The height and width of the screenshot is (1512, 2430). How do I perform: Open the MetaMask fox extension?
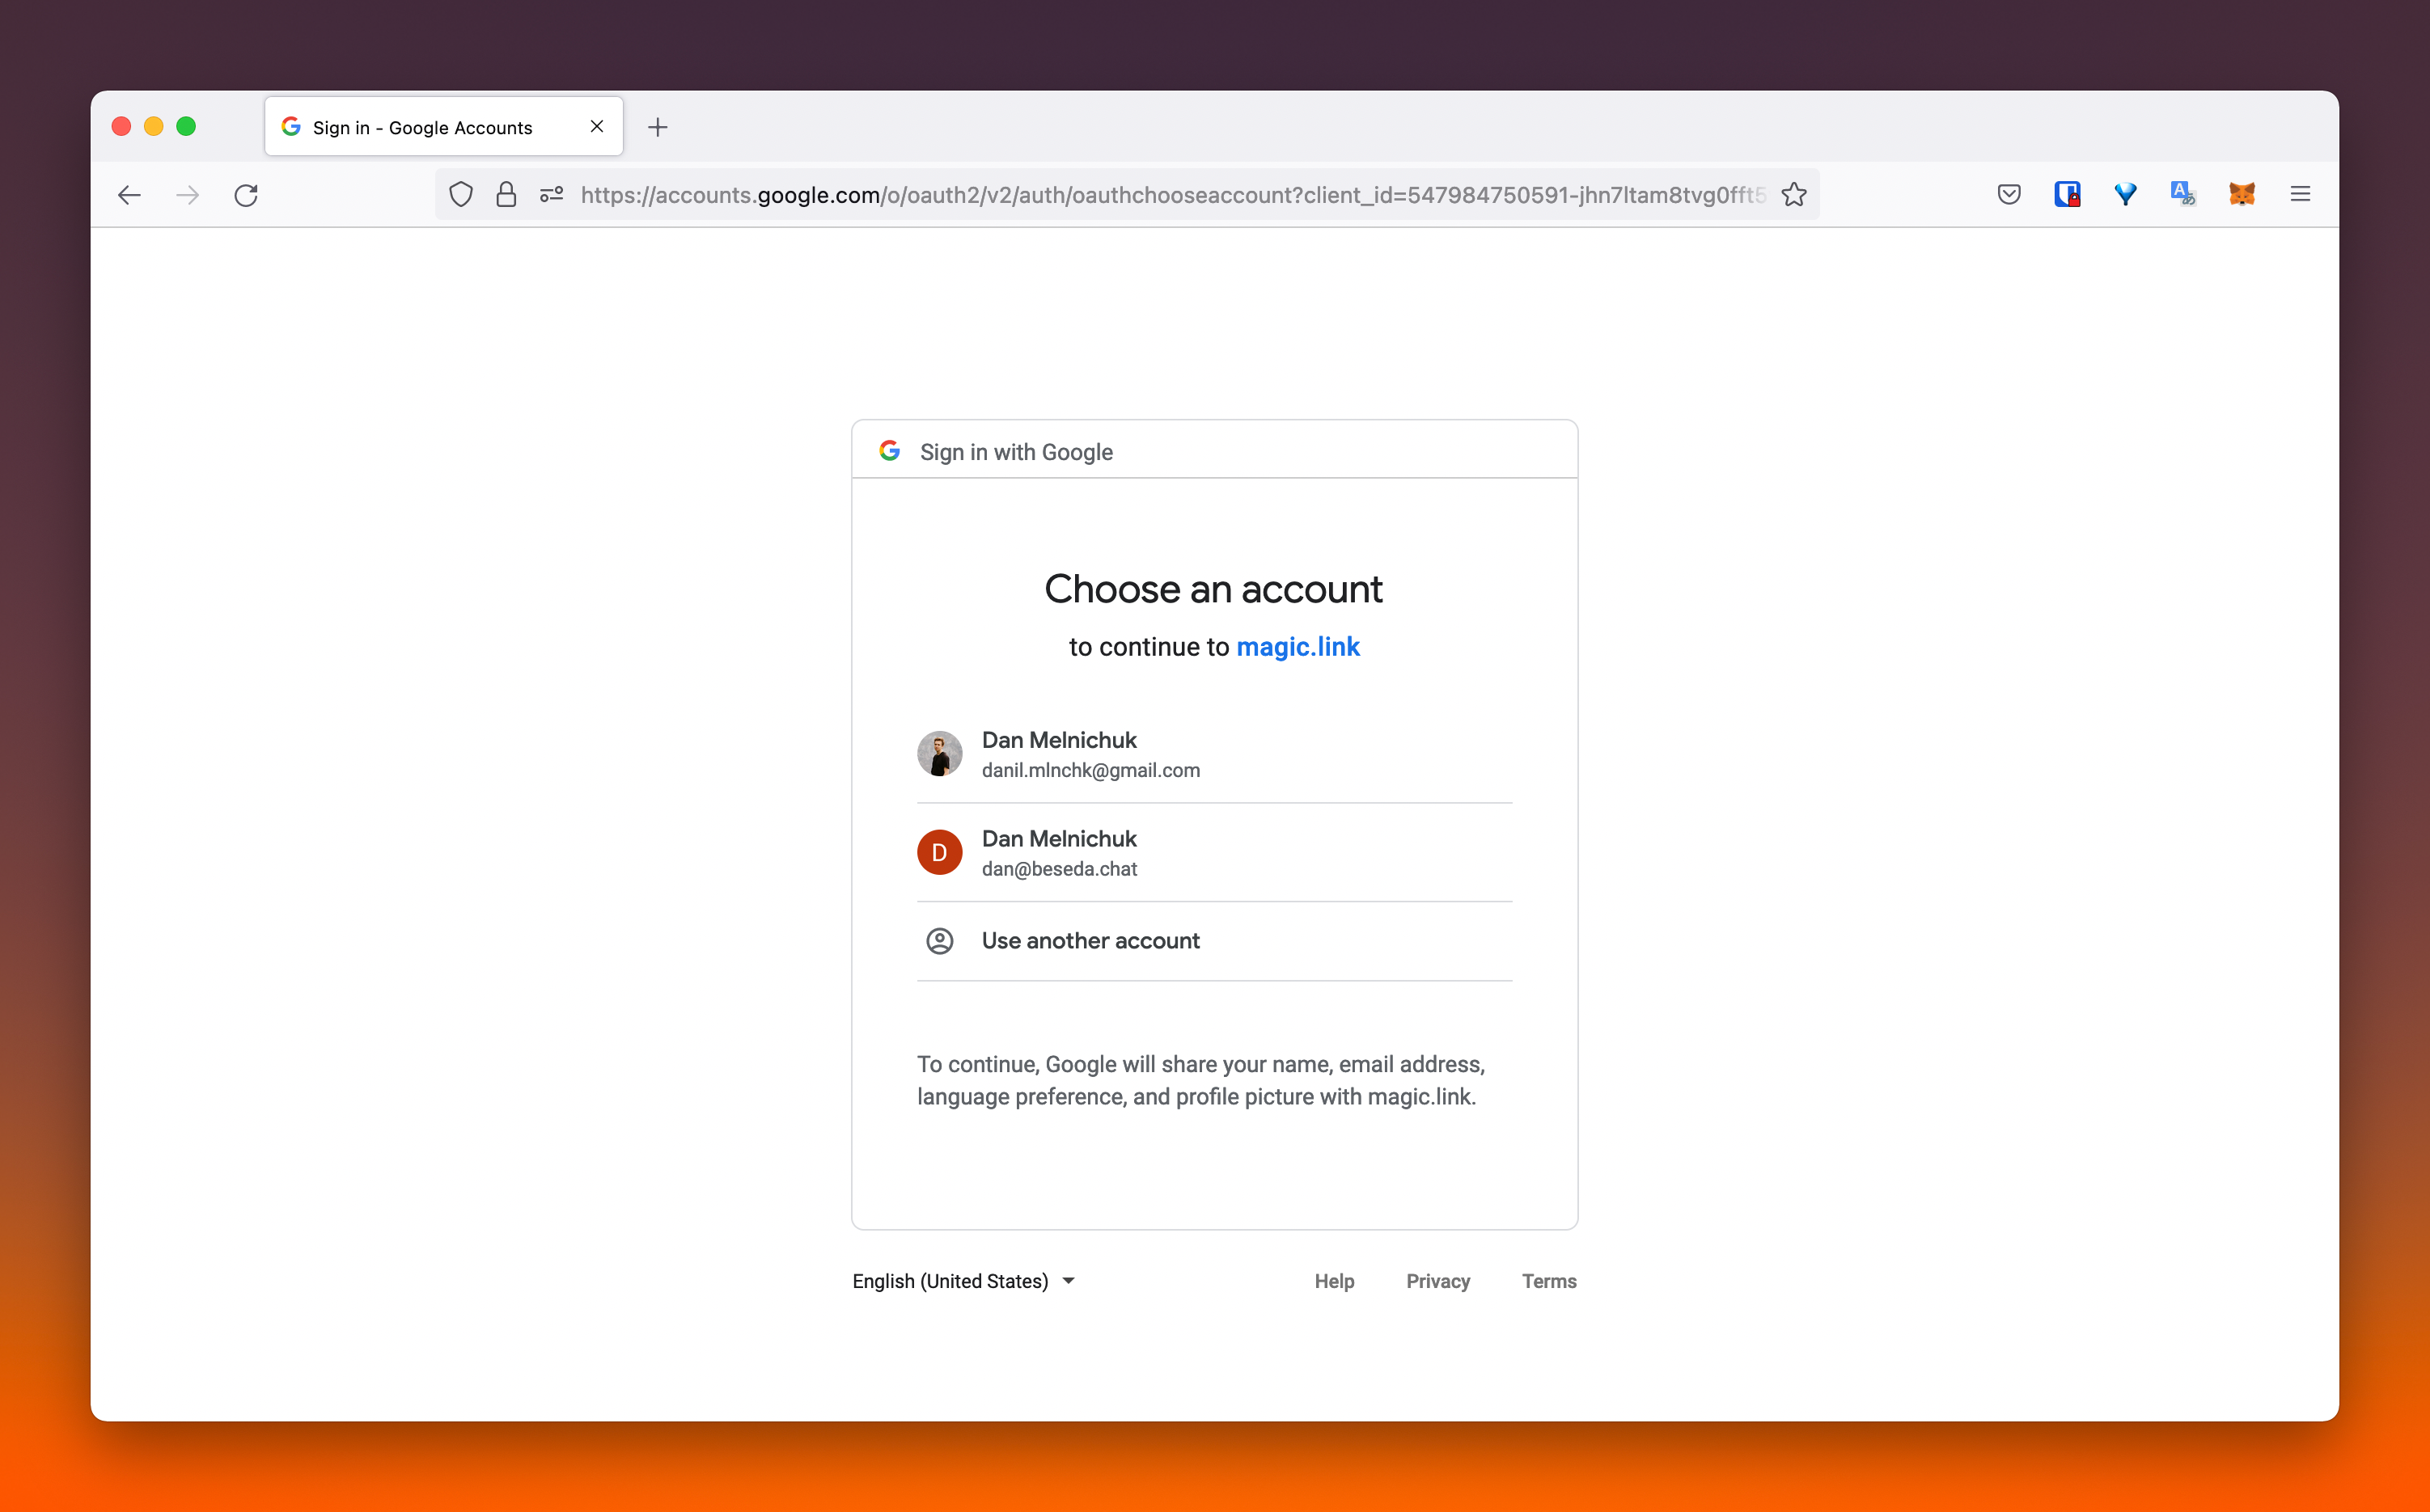2242,195
